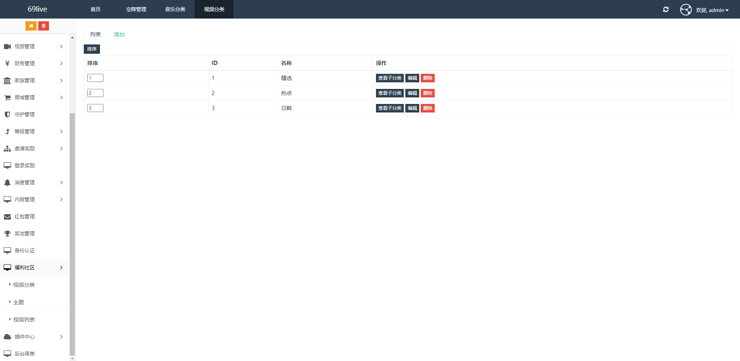Click the shopping cart icon for 商城管理

click(x=7, y=97)
